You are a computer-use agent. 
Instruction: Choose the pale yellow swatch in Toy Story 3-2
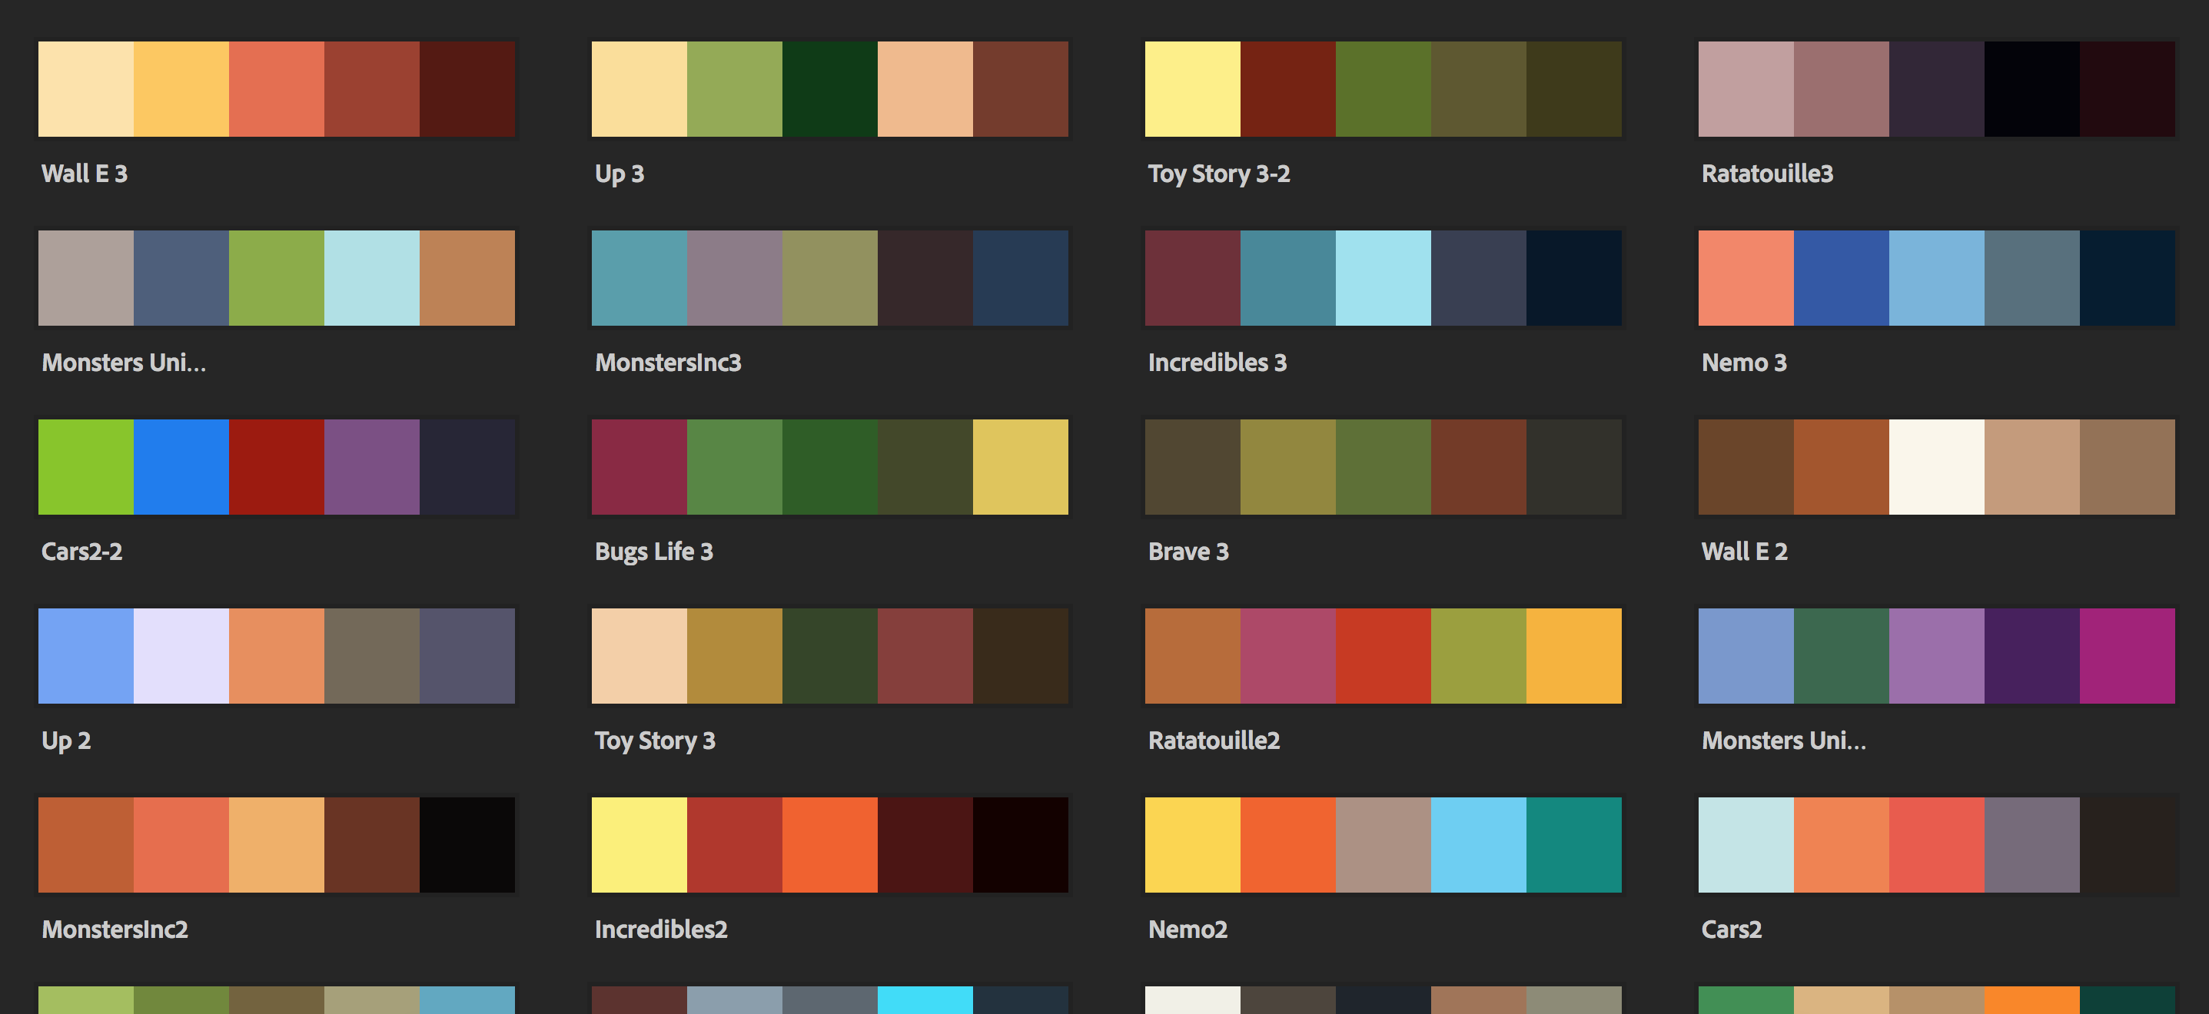1193,89
